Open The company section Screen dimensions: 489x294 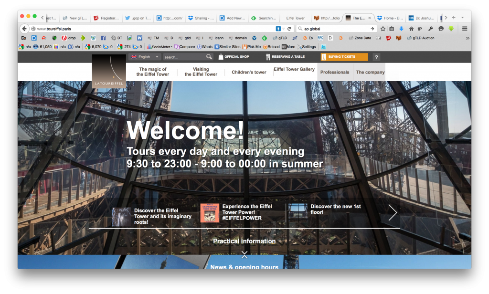[x=370, y=72]
